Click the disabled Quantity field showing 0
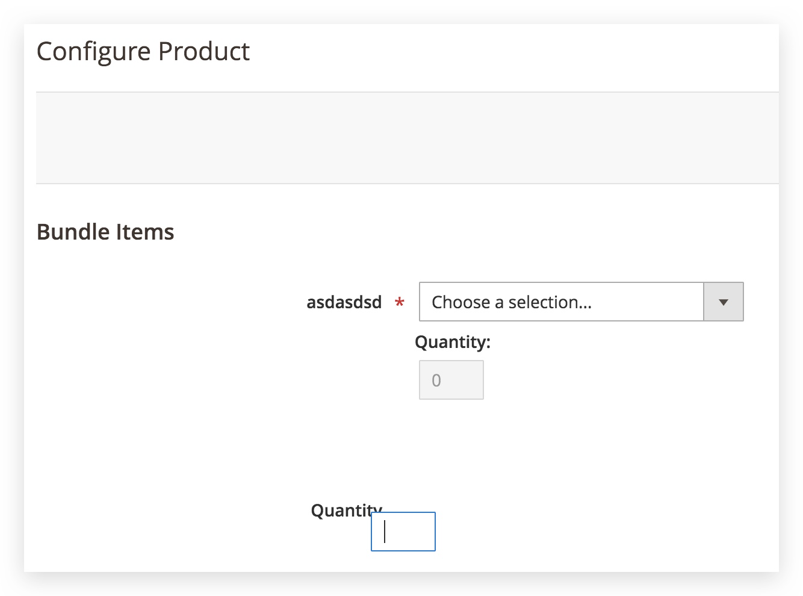The width and height of the screenshot is (803, 596). click(451, 380)
